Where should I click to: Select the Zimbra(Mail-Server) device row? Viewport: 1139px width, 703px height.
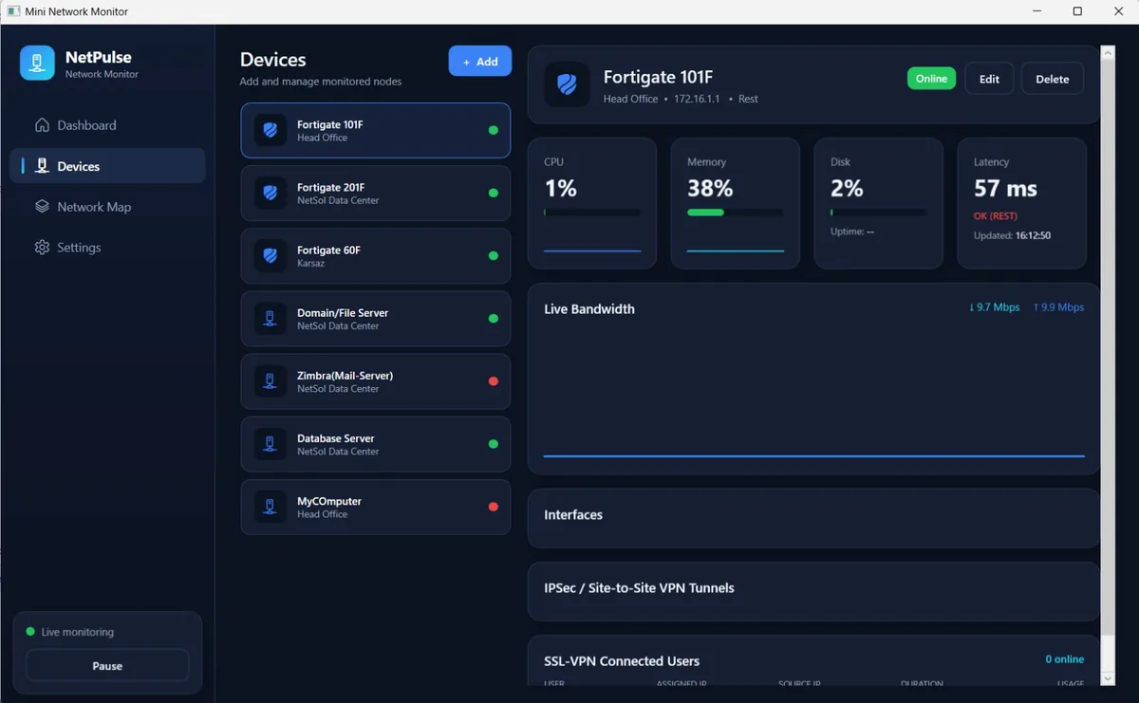click(x=375, y=381)
